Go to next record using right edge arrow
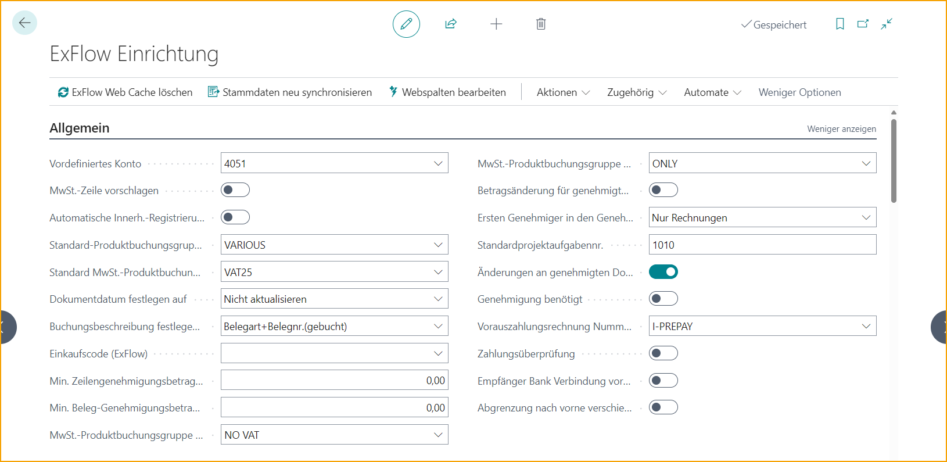 (x=939, y=327)
